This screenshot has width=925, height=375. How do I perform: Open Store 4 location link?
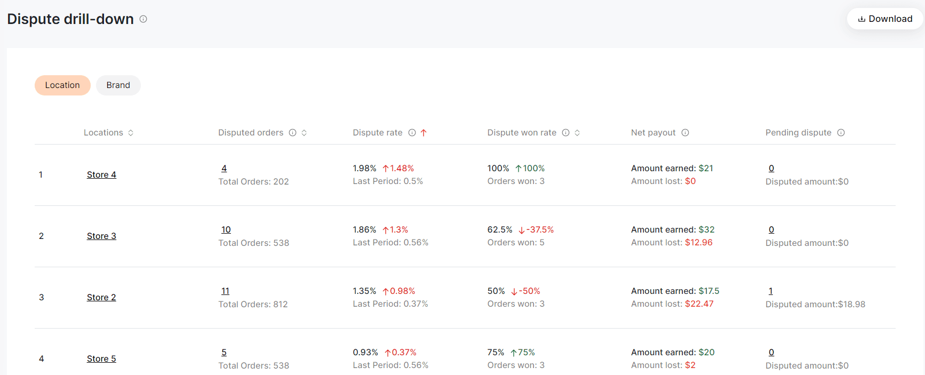click(x=101, y=175)
